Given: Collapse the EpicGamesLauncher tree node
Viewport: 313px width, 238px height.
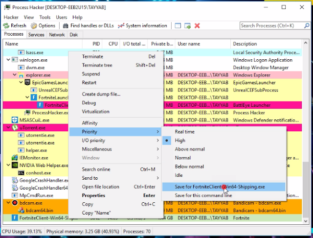Looking at the screenshot, I should click(21, 82).
